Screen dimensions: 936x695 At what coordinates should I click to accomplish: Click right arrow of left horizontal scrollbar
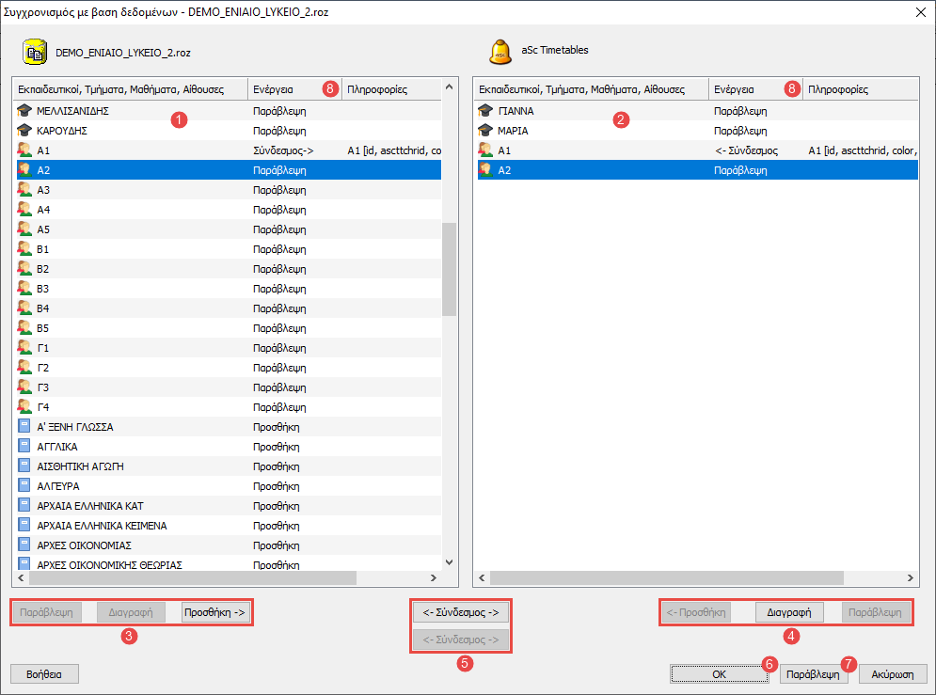(x=433, y=578)
